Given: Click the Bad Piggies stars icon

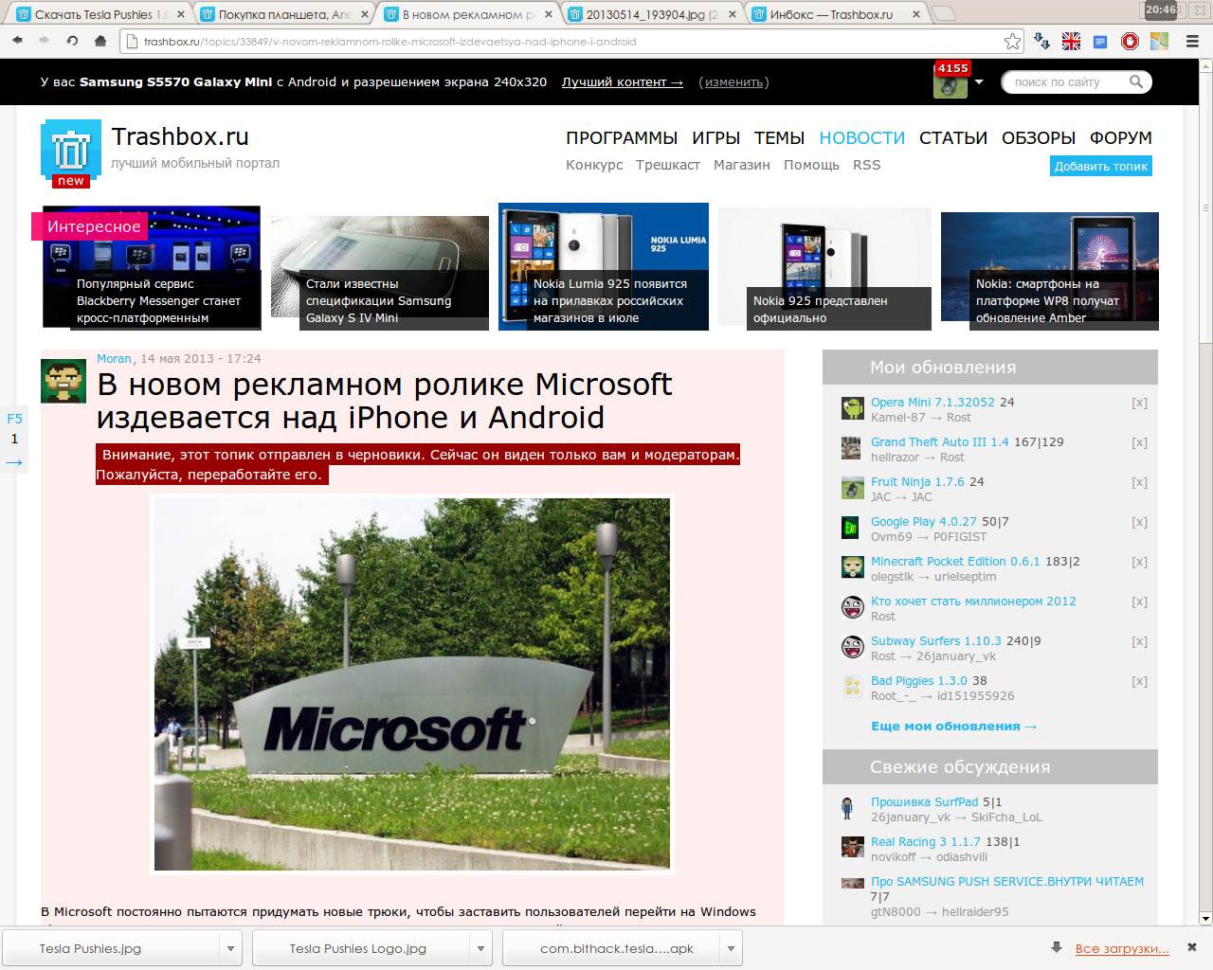Looking at the screenshot, I should pos(852,687).
